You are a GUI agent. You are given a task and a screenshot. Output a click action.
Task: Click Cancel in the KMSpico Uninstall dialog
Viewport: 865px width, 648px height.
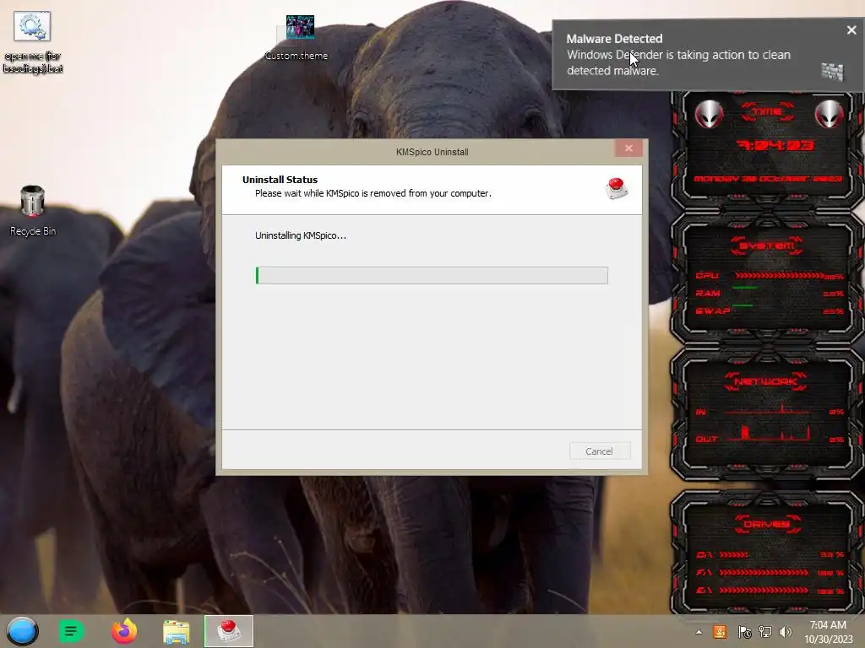(x=599, y=451)
